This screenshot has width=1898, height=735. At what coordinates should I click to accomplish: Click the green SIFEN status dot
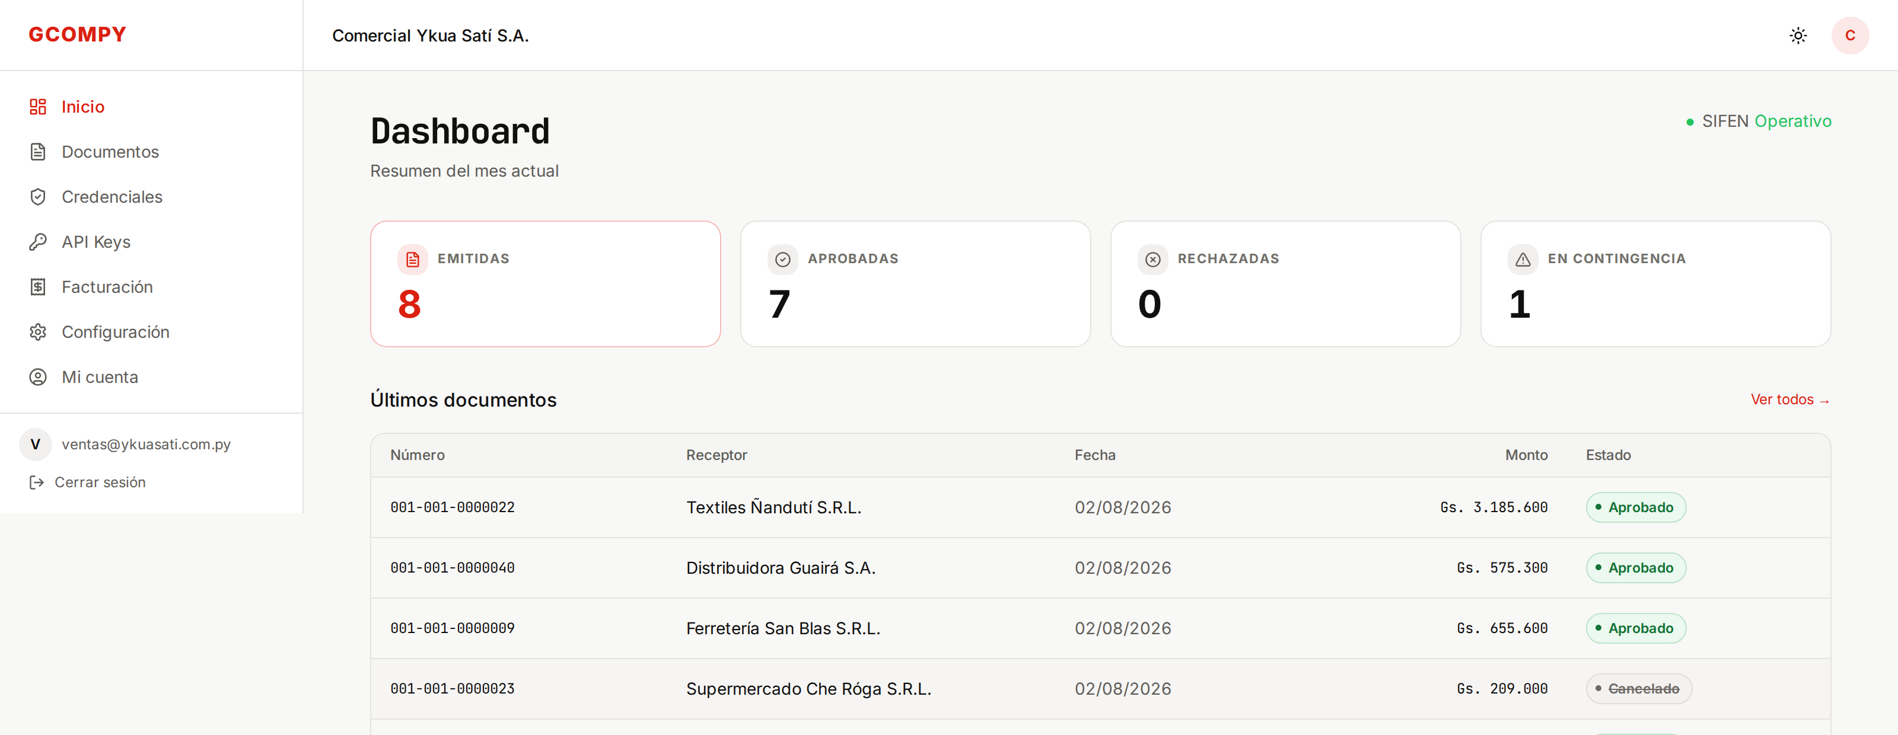tap(1689, 122)
